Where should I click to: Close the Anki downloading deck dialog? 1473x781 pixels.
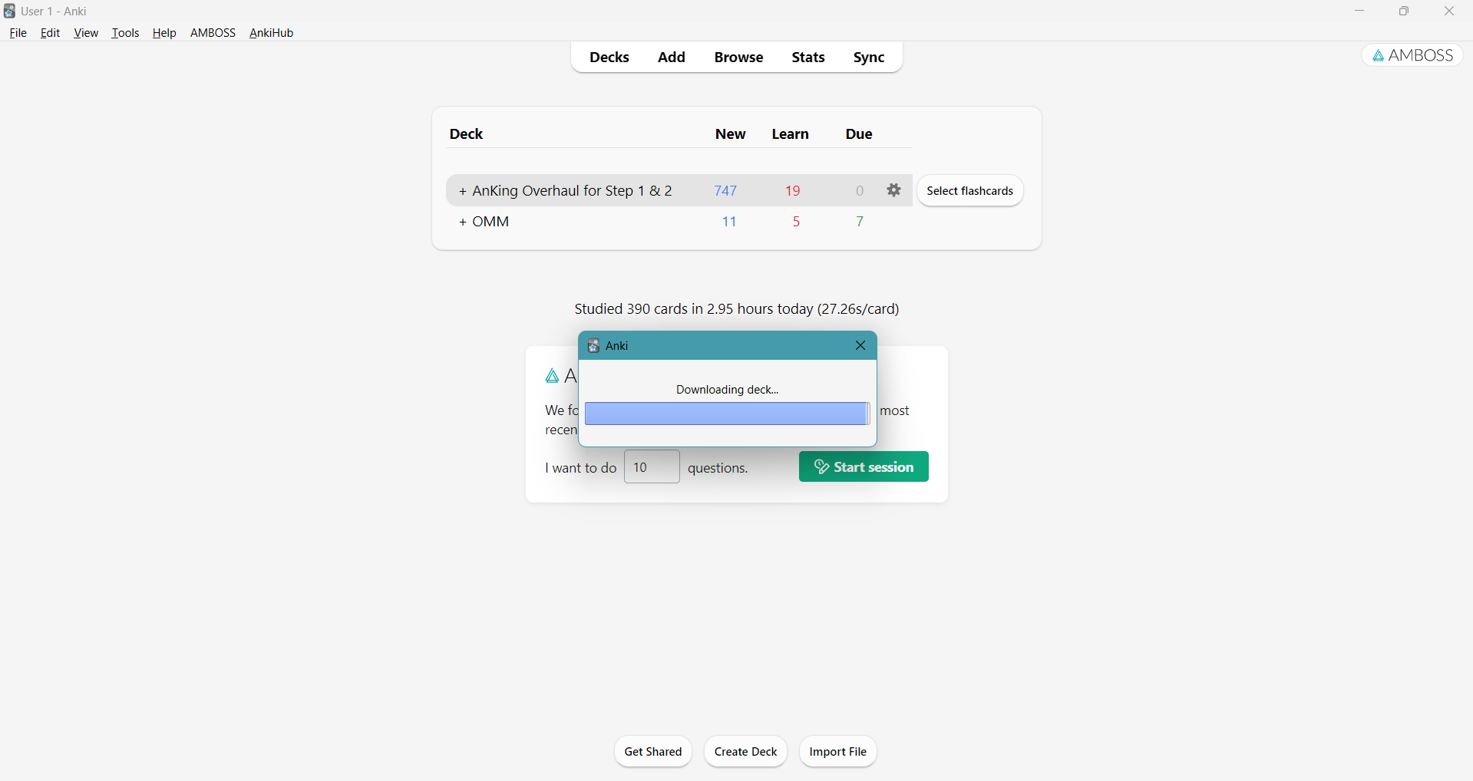860,346
